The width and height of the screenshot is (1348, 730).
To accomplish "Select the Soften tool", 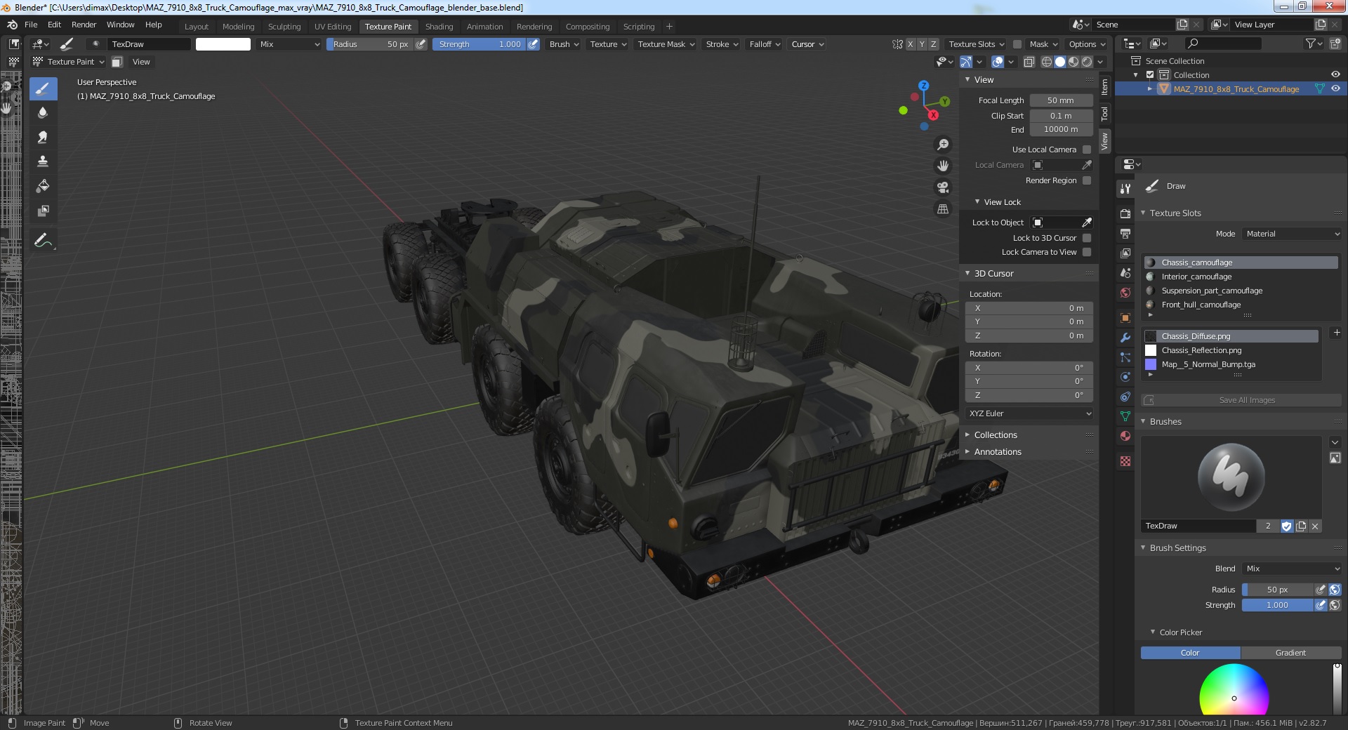I will 43,113.
